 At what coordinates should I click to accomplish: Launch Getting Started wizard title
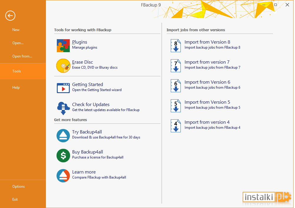[87, 85]
